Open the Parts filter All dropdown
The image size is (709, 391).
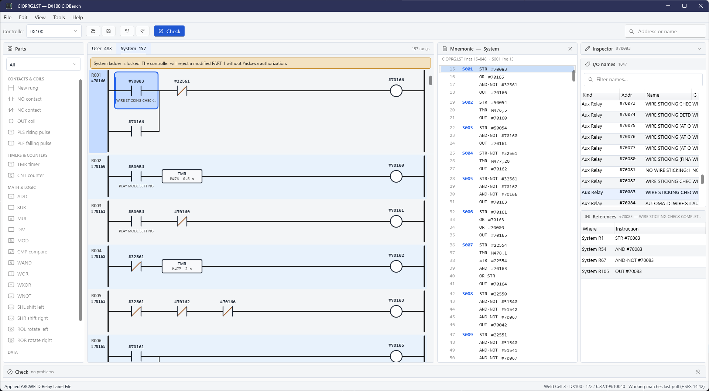click(44, 65)
